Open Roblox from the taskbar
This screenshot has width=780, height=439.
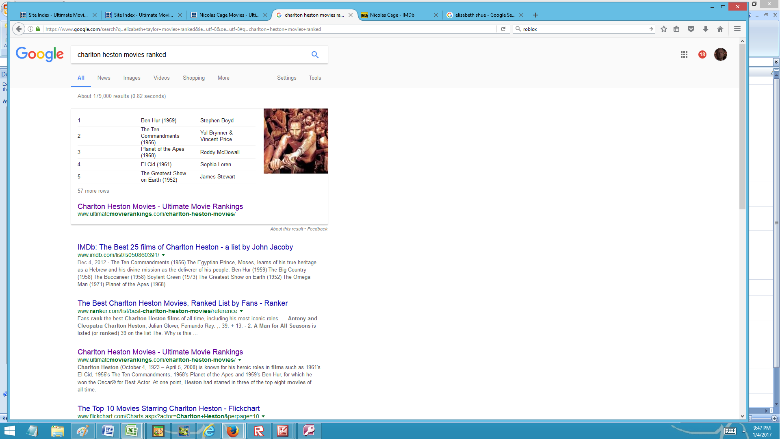pos(259,431)
